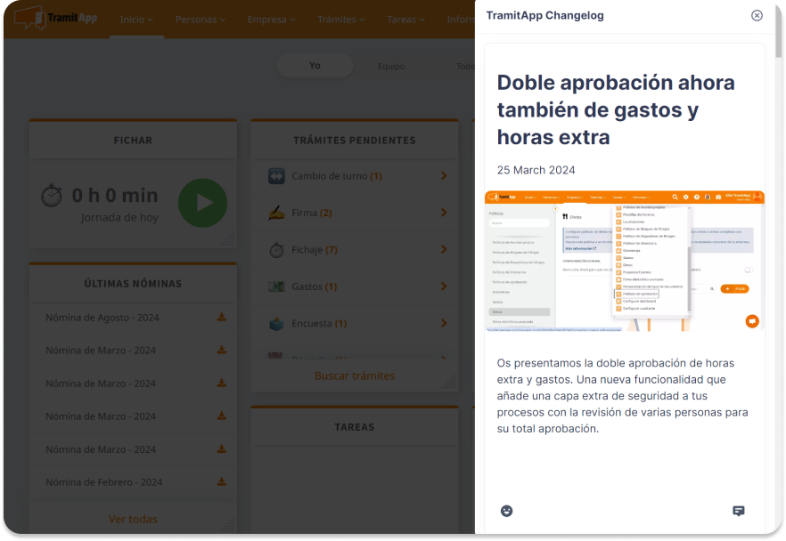Start clocking in with the green play button

point(202,203)
